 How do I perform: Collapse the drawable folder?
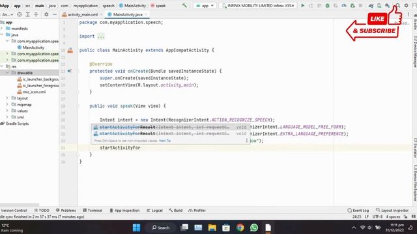pos(7,73)
